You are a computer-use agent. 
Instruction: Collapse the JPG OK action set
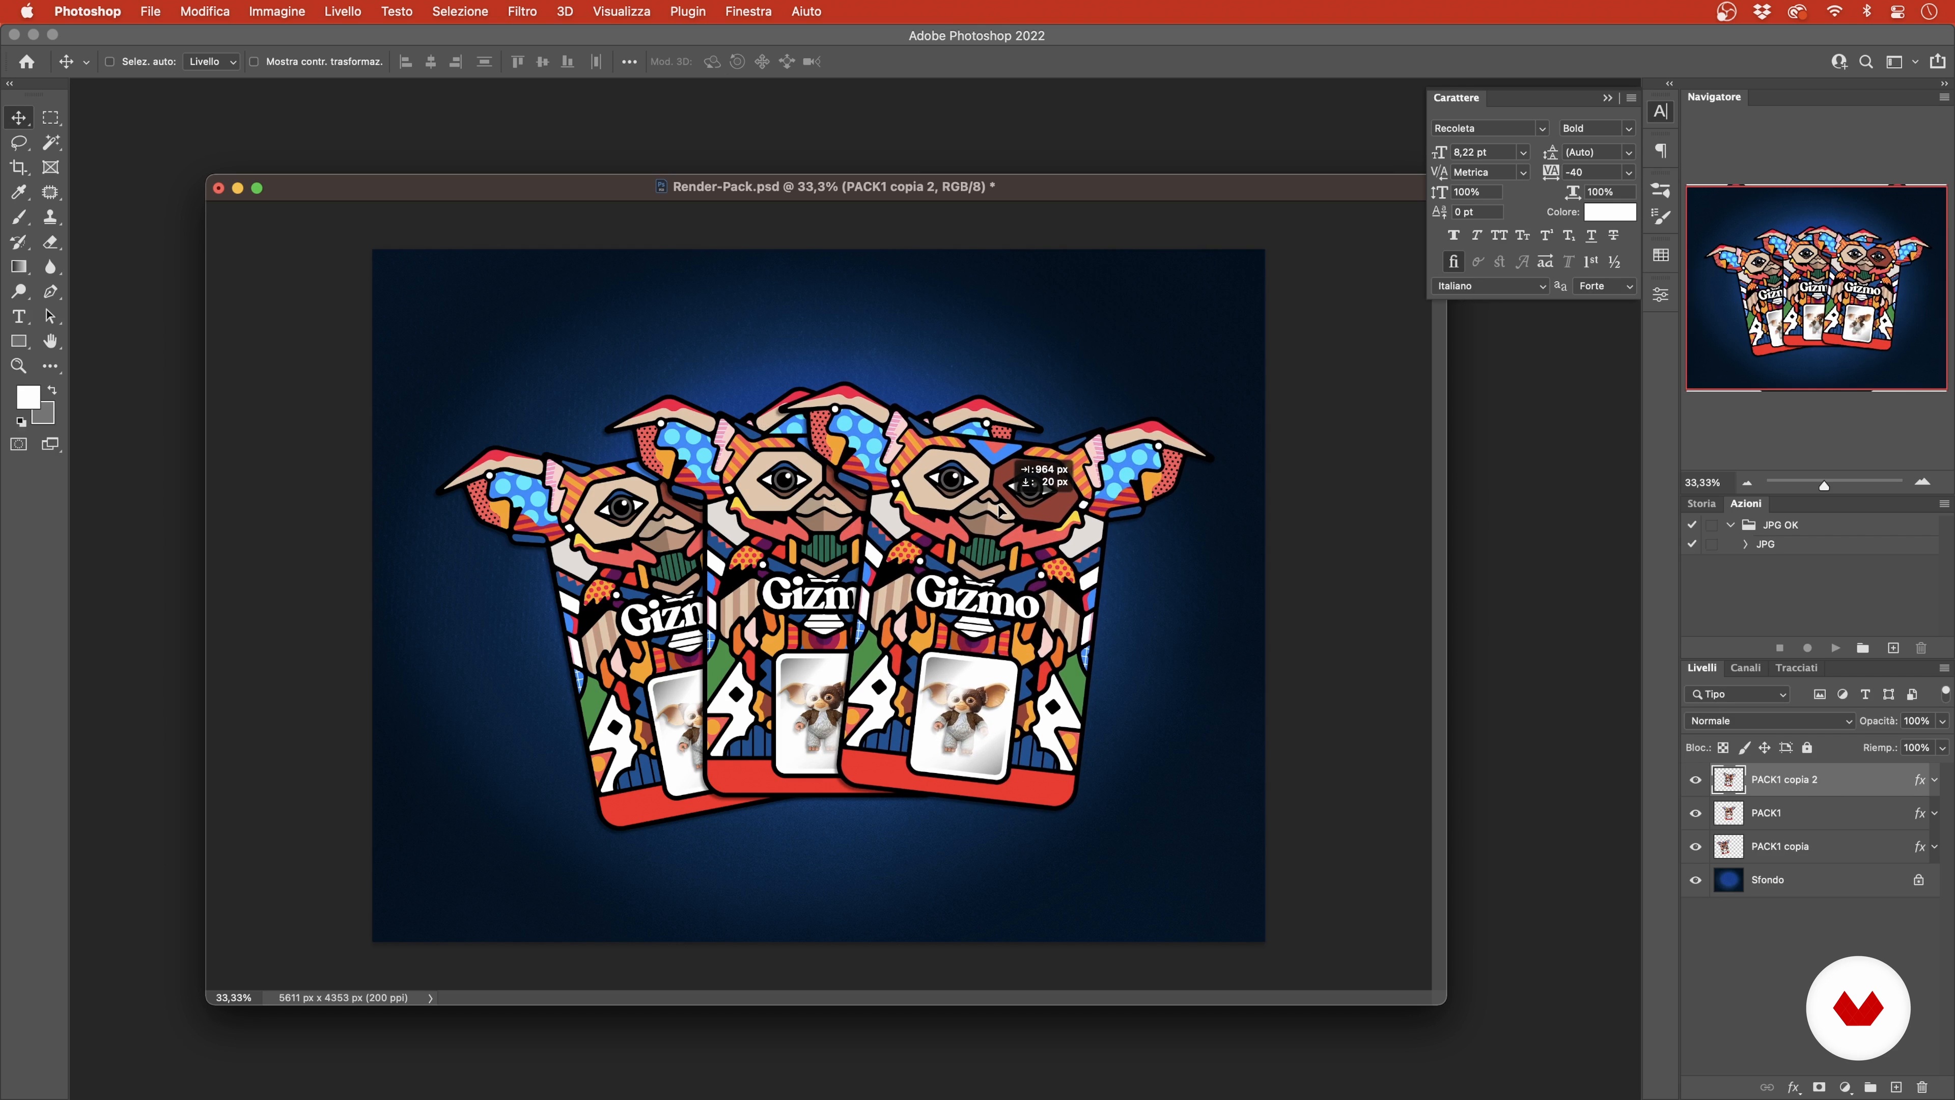pos(1730,525)
